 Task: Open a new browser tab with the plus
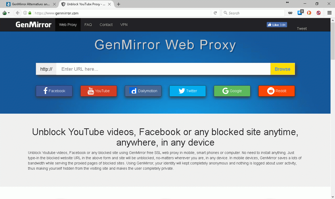tap(119, 4)
